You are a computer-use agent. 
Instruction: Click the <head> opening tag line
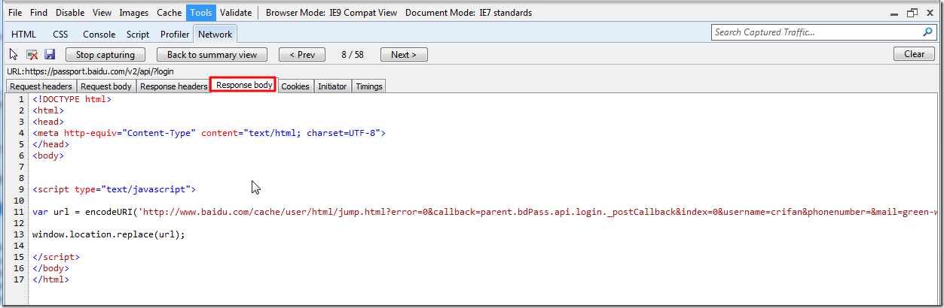48,122
